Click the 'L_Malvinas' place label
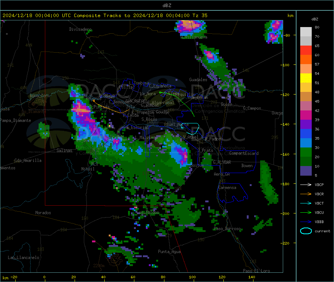Screen dimensions: 334x282 146,138
